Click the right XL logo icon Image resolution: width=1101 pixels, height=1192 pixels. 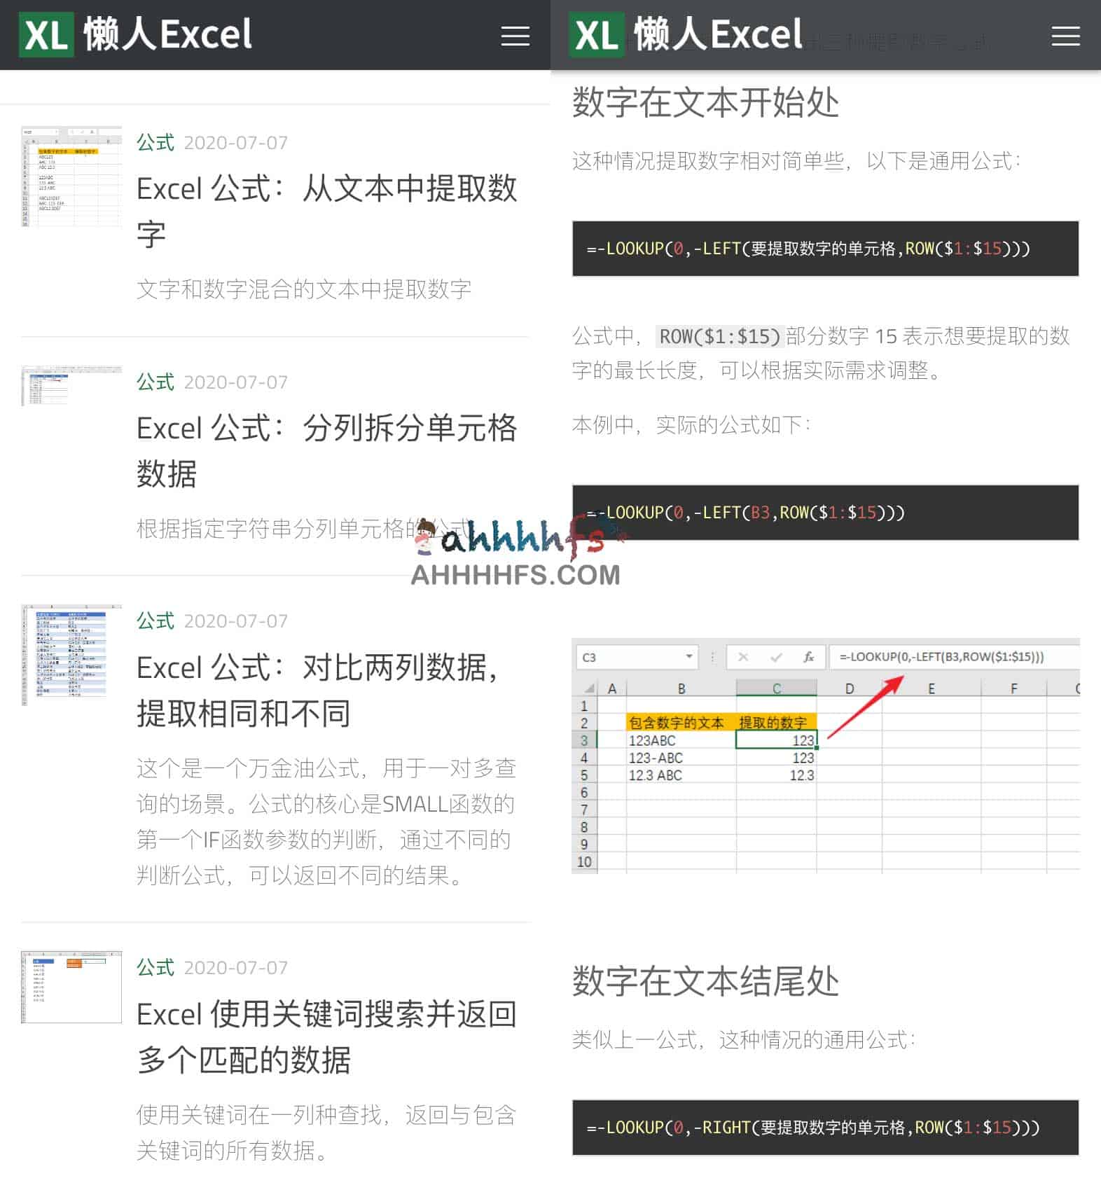click(596, 34)
